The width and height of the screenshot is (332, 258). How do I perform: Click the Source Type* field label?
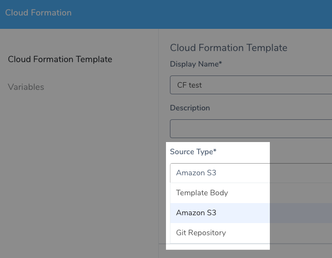click(x=193, y=152)
